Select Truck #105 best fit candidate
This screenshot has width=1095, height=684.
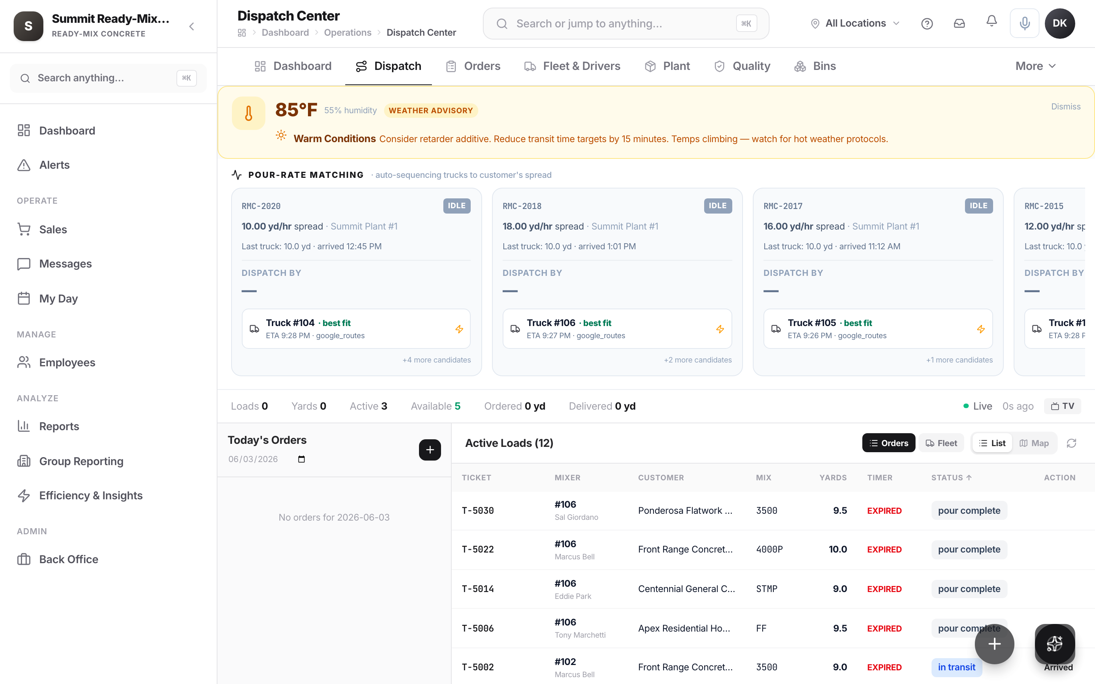click(878, 329)
